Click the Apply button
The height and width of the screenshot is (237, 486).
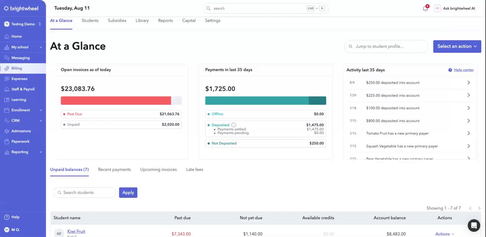click(128, 193)
